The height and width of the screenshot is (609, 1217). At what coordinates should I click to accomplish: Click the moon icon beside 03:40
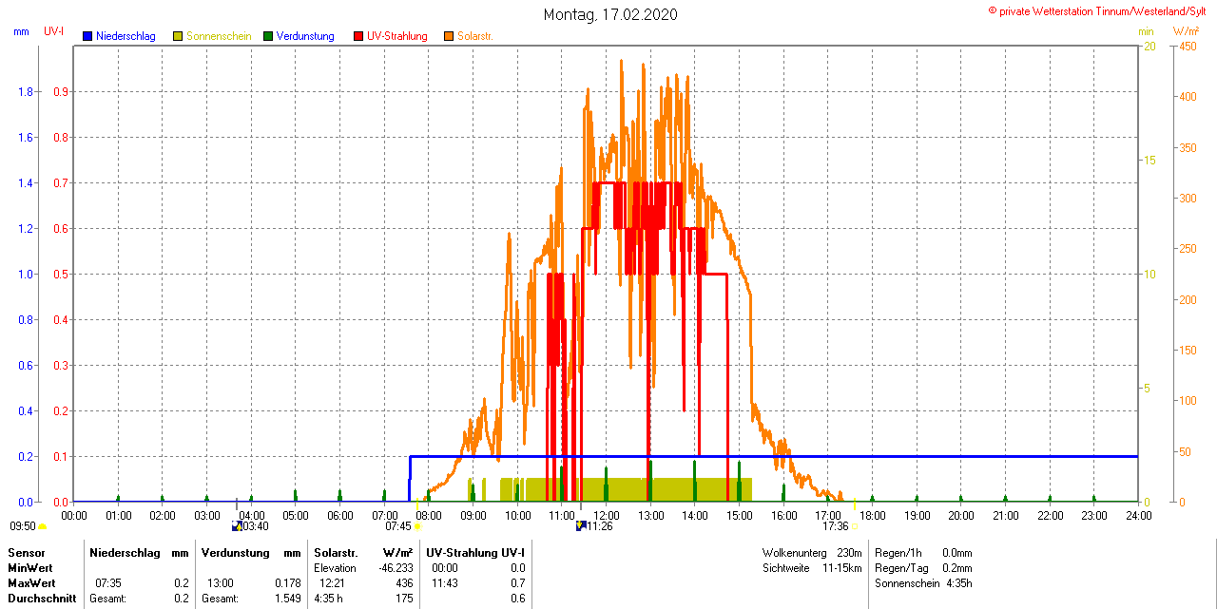(x=236, y=525)
